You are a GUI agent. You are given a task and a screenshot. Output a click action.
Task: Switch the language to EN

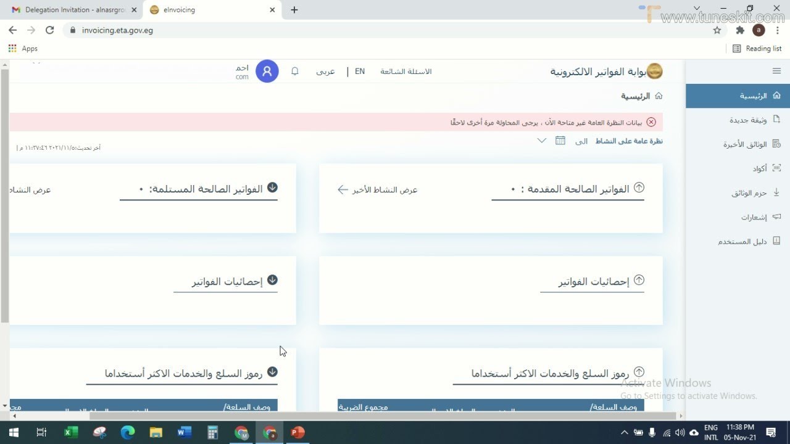coord(360,72)
